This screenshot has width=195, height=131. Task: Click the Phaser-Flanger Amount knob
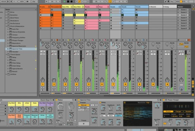pyautogui.click(x=178, y=123)
